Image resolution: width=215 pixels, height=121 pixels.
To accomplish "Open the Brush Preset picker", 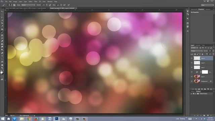I will [x=9, y=5].
